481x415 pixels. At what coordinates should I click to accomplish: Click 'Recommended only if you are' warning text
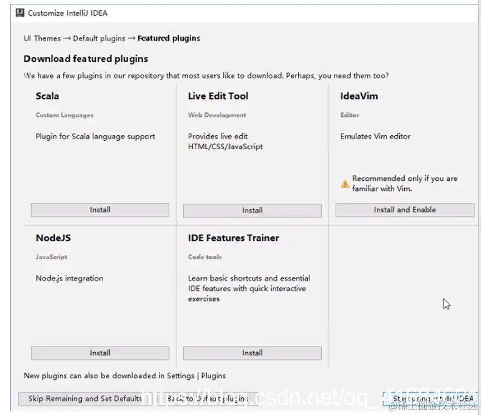click(x=405, y=179)
